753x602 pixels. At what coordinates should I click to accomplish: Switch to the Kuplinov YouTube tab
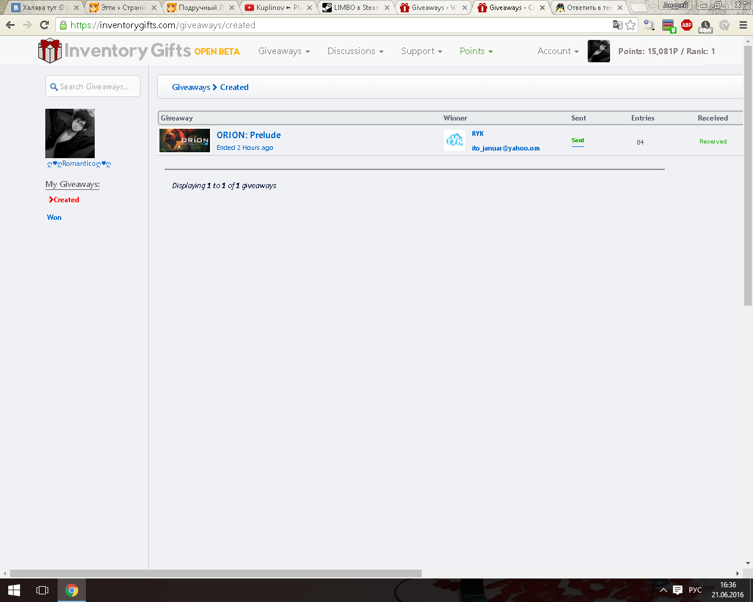pos(279,8)
